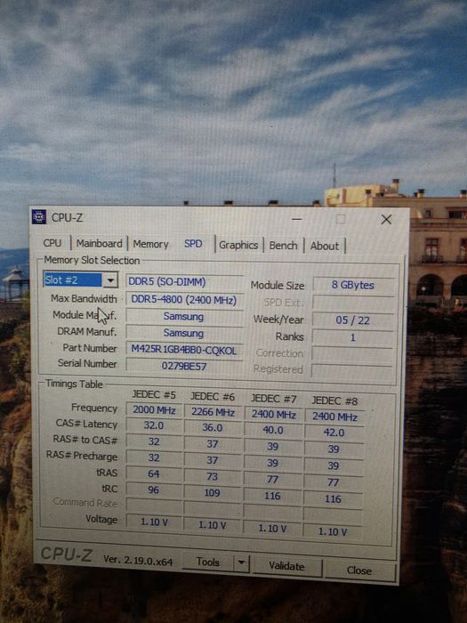Viewport: 467px width, 623px height.
Task: Click the empty Registered field
Action: [x=352, y=370]
